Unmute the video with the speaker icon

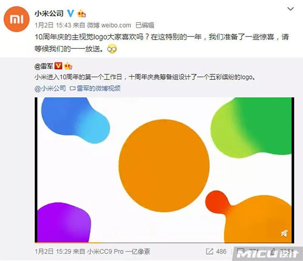[284, 233]
